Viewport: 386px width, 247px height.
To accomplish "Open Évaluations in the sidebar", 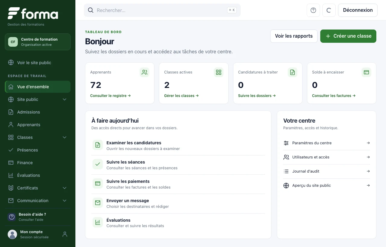I will click(38, 175).
